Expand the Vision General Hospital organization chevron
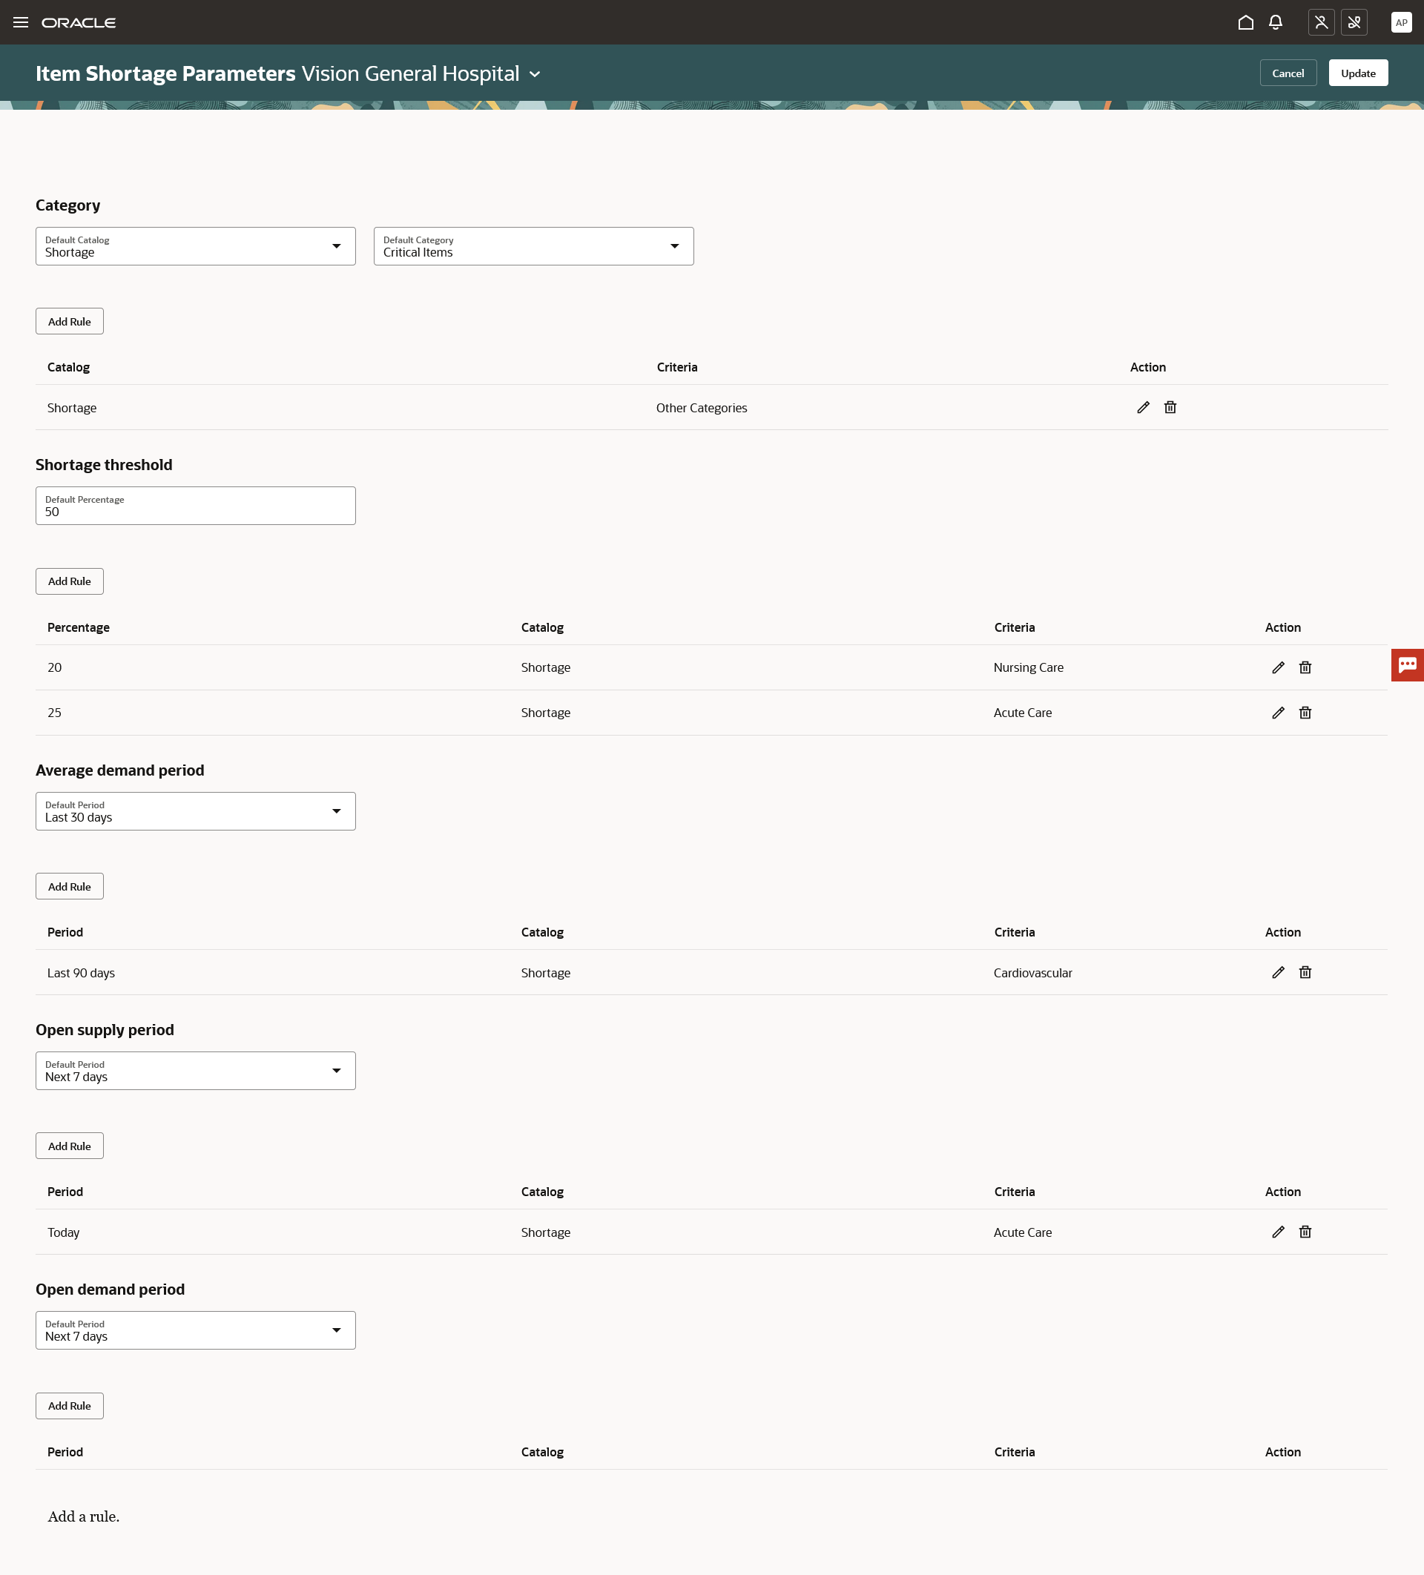 pos(535,74)
